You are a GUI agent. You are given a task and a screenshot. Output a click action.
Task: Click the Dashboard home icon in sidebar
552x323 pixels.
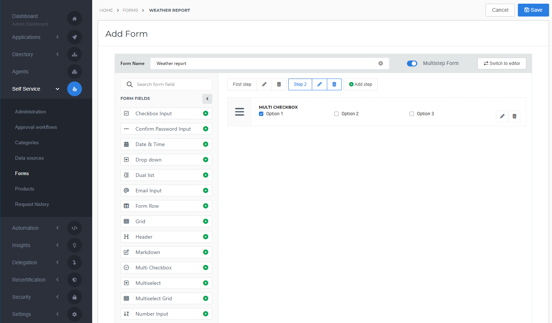point(75,19)
